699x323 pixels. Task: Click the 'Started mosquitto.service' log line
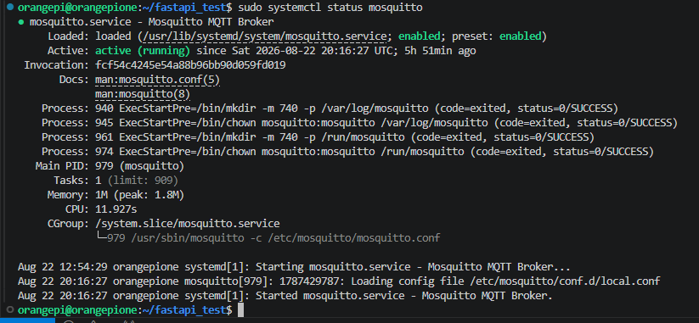click(285, 296)
